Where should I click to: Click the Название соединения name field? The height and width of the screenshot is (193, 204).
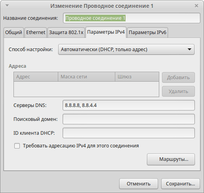pyautogui.click(x=132, y=18)
